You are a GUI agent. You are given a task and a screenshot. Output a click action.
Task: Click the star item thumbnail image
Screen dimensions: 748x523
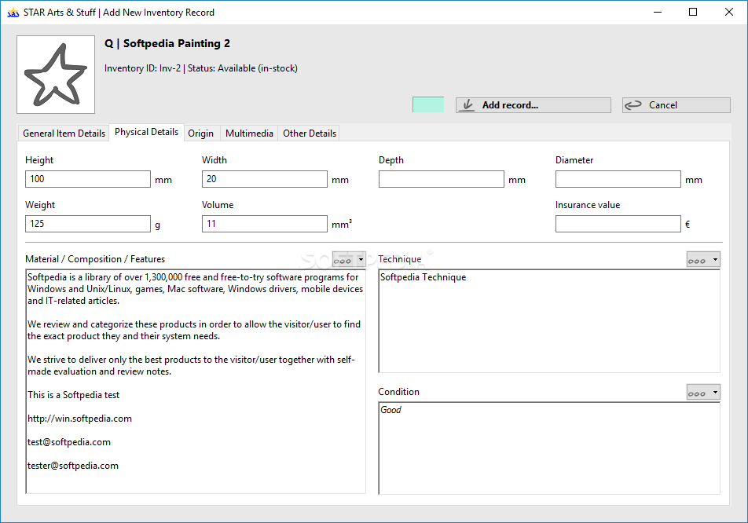[56, 75]
